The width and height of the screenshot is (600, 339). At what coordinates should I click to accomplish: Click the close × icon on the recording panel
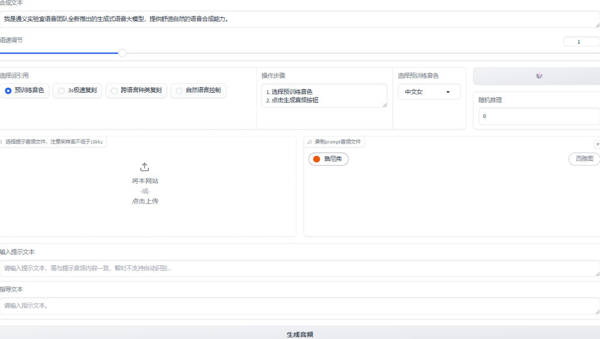597,144
